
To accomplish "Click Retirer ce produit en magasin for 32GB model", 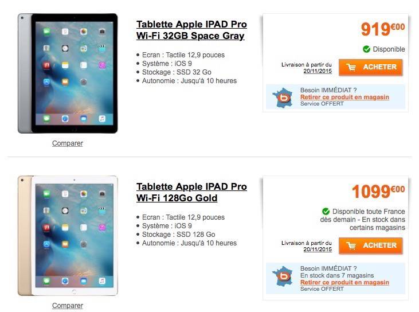I will [x=344, y=97].
